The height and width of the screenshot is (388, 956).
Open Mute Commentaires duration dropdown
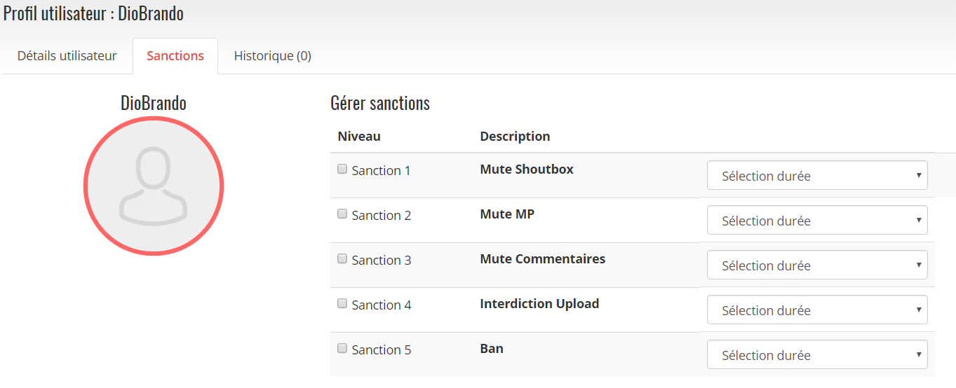click(817, 265)
